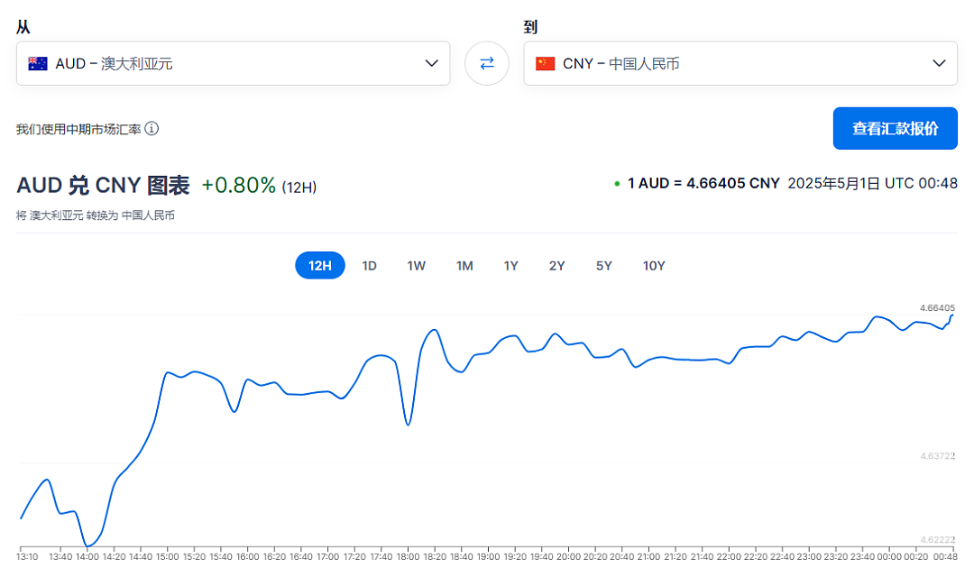This screenshot has height=567, width=974.
Task: Click the Chinese flag icon
Action: pos(546,63)
